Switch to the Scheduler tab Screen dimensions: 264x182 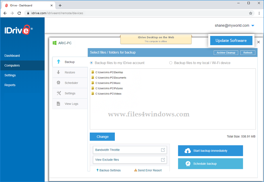pos(70,83)
